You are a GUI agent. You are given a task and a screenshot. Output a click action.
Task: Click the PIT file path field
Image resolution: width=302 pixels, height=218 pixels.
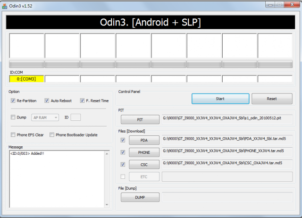227,119
